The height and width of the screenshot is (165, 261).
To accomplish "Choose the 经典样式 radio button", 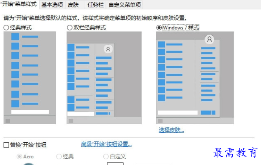I will click(6, 27).
